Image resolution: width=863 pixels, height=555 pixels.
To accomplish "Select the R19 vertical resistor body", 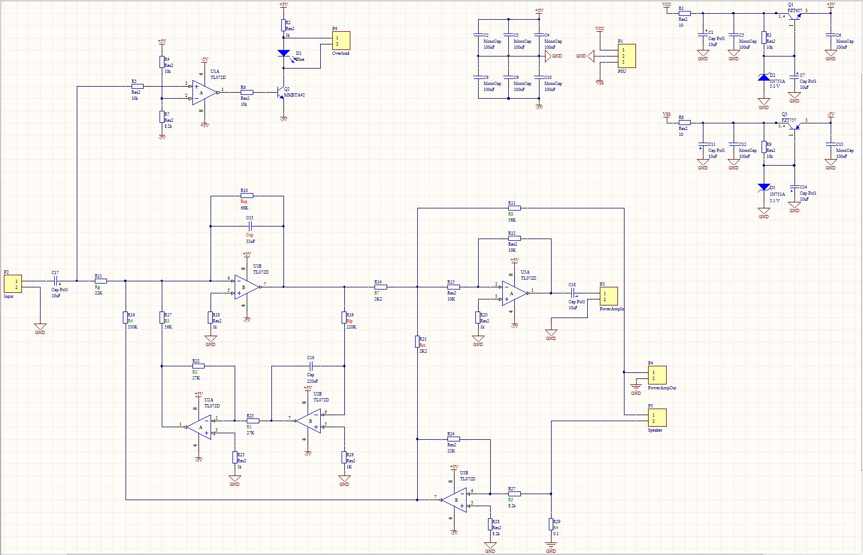I will coord(344,318).
